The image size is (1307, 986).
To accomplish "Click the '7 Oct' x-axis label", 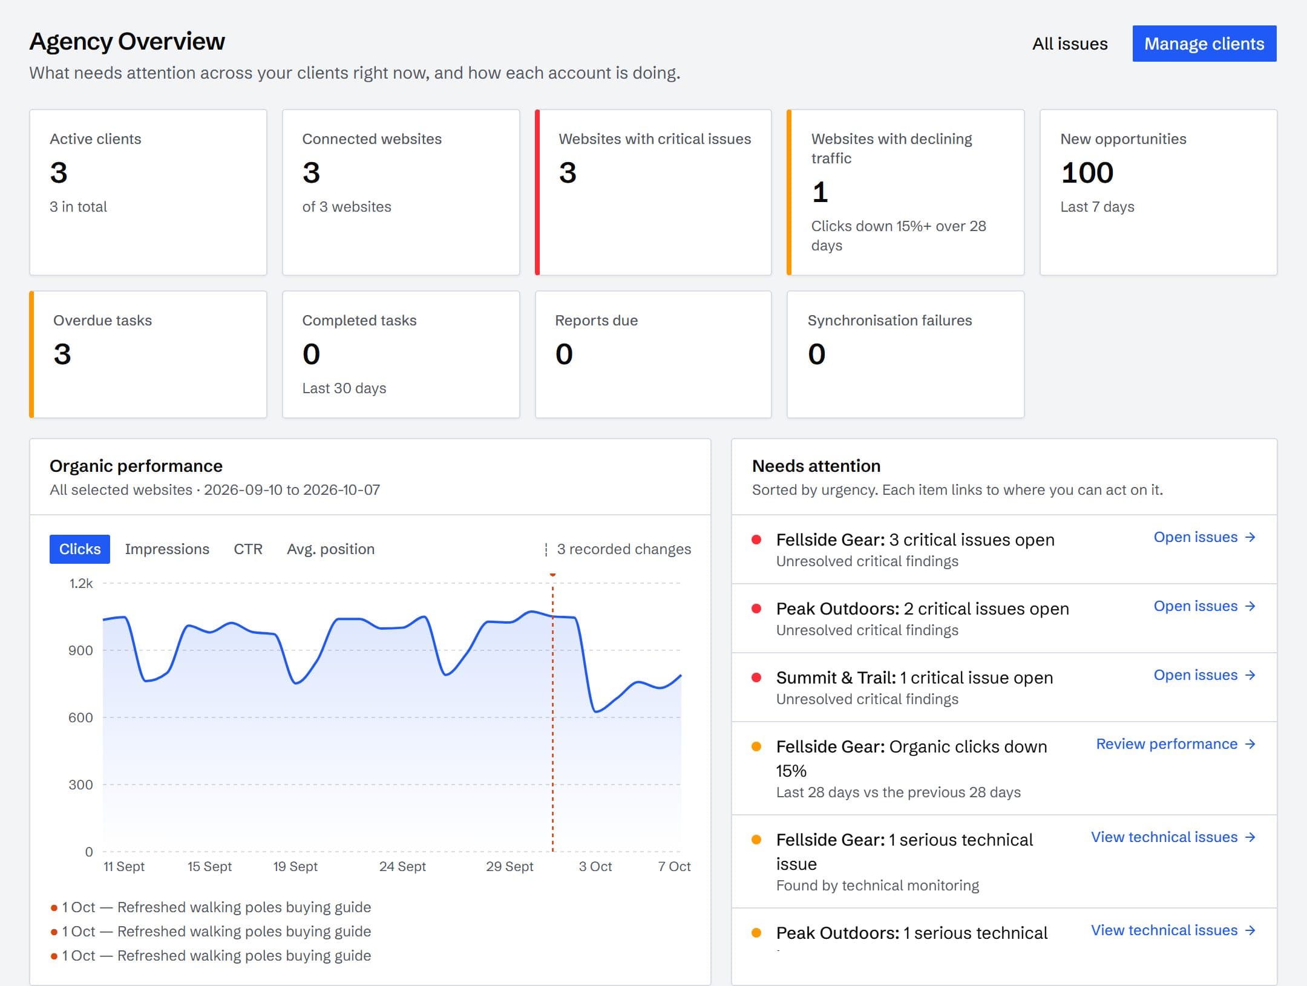I will 674,866.
